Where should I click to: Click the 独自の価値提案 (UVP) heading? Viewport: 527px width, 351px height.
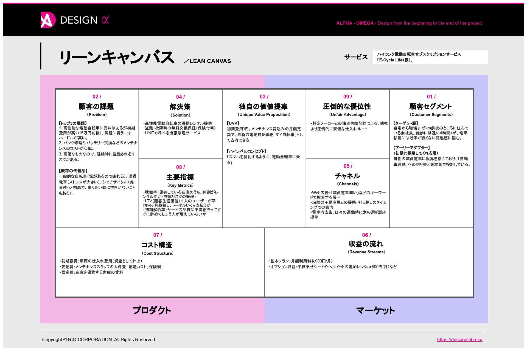click(x=264, y=106)
